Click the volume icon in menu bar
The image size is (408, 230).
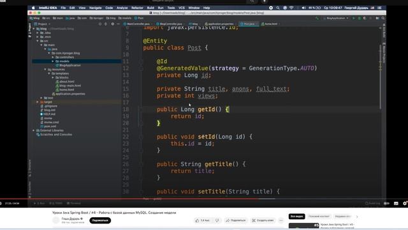(303, 8)
